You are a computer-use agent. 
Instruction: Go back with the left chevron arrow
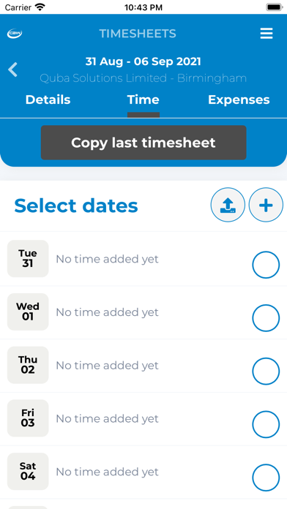coord(12,69)
